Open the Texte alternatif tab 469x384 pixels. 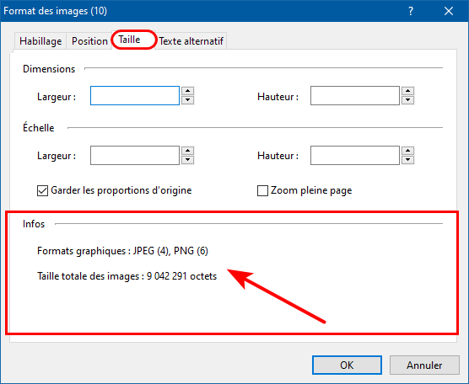pos(191,41)
